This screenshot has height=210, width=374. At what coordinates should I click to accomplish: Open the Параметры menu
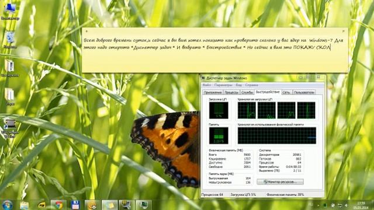click(223, 85)
